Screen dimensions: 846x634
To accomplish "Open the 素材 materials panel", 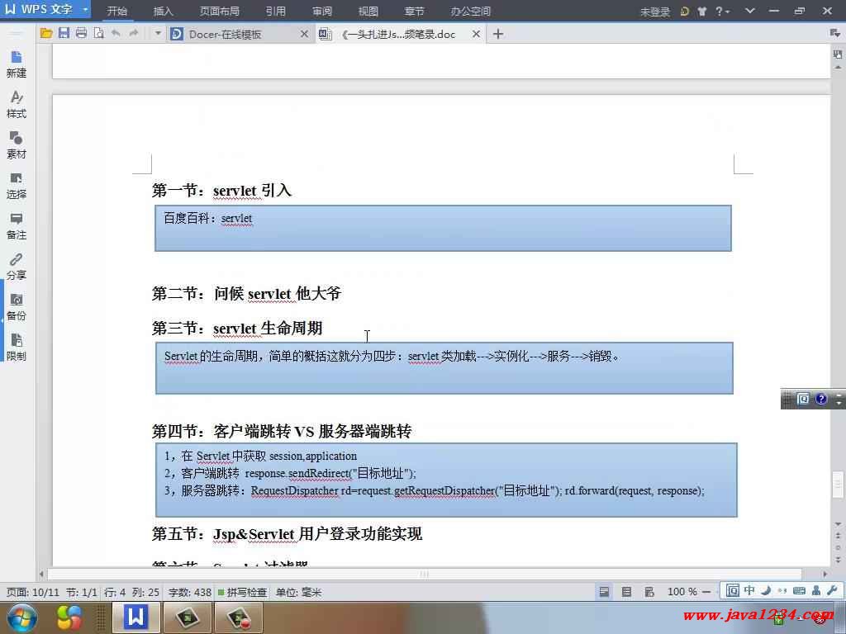I will pyautogui.click(x=17, y=144).
